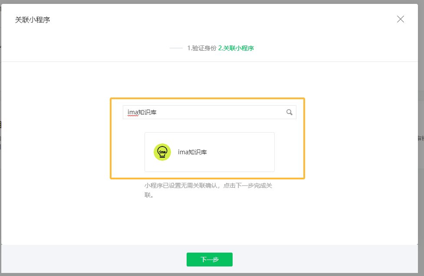The height and width of the screenshot is (276, 424).
Task: Focus the mini program search box
Action: tap(208, 113)
